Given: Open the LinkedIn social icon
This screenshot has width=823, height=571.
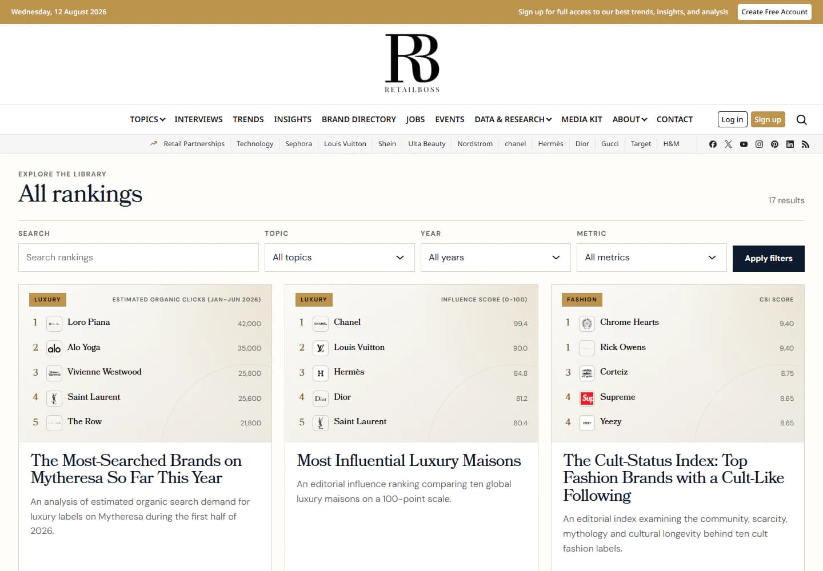Looking at the screenshot, I should coord(790,144).
